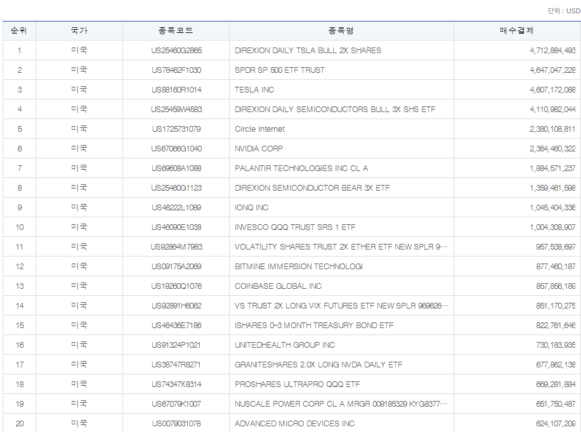Click stock code US25459W4583
Viewport: 581px width, 432px height.
coord(176,109)
